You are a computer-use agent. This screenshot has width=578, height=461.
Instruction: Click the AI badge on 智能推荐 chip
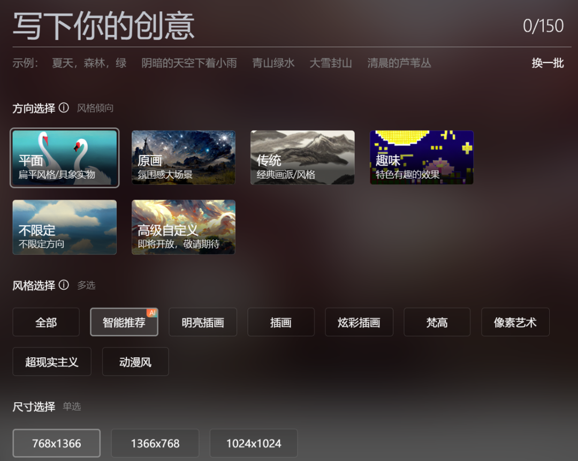pyautogui.click(x=150, y=311)
